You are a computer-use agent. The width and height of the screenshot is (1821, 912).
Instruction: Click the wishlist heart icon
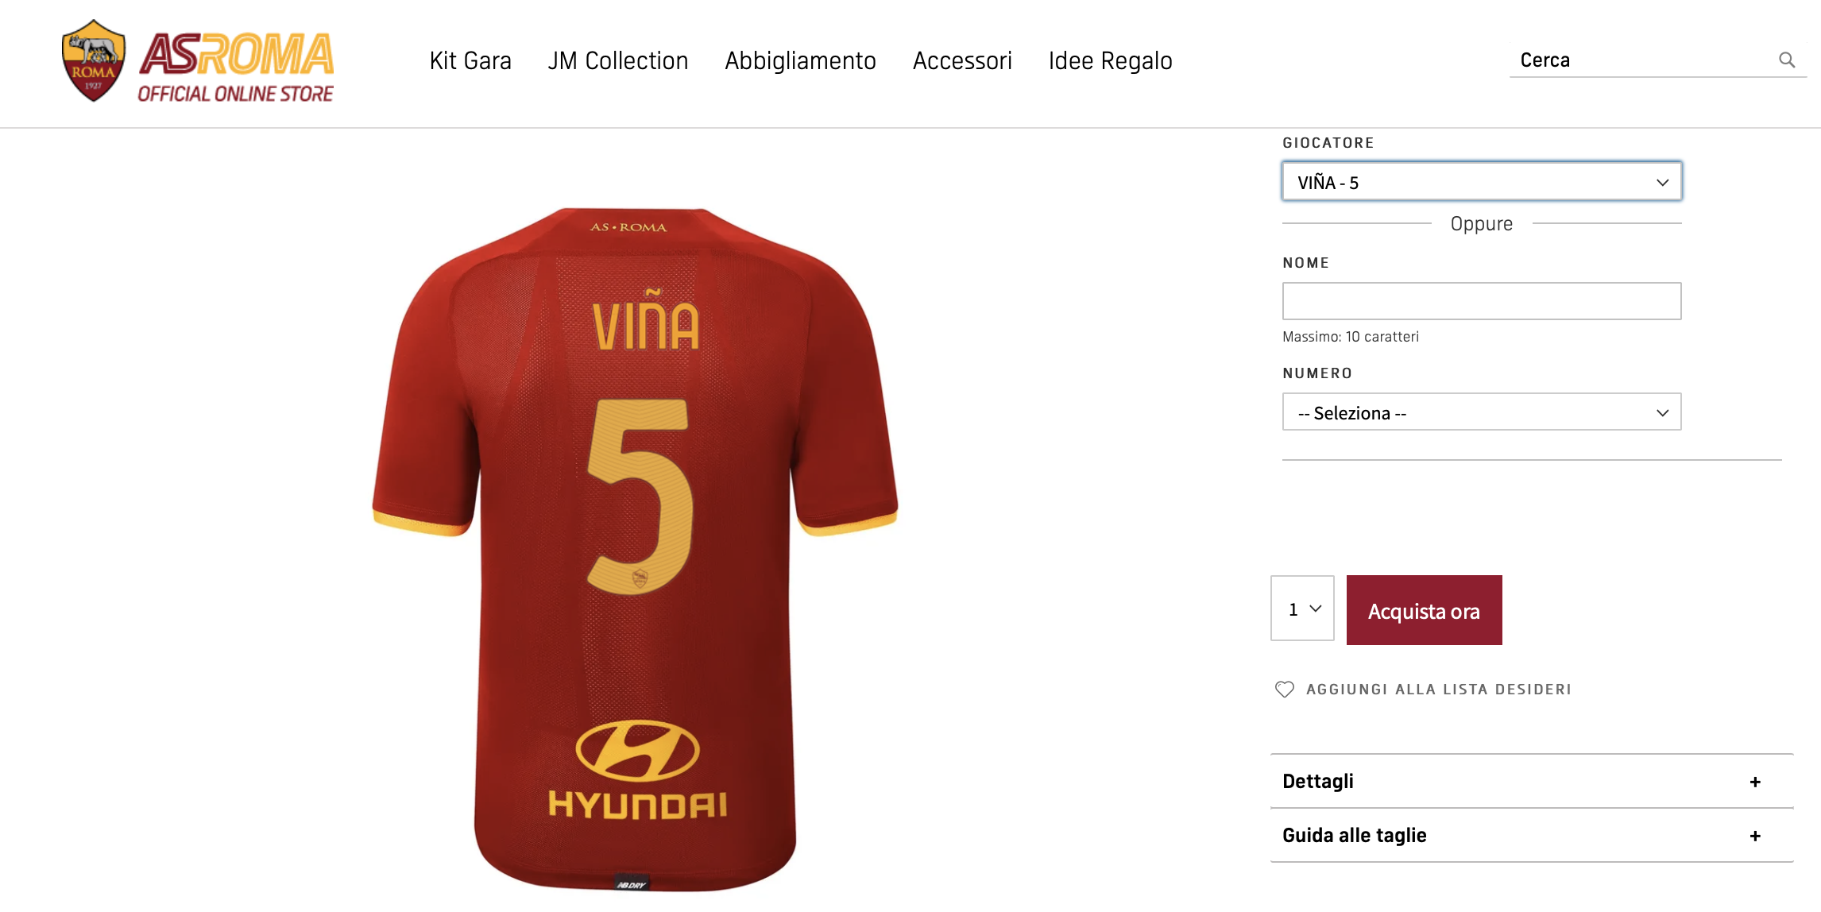coord(1285,690)
